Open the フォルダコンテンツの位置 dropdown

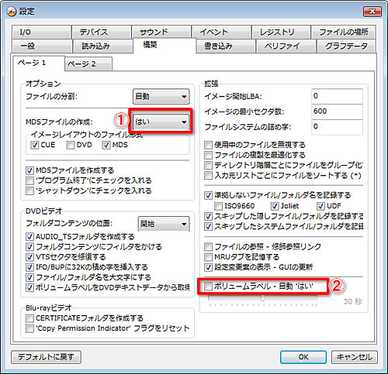click(164, 224)
